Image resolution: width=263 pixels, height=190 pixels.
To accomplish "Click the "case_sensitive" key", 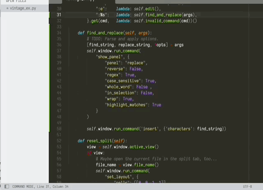I will pyautogui.click(x=123, y=81).
